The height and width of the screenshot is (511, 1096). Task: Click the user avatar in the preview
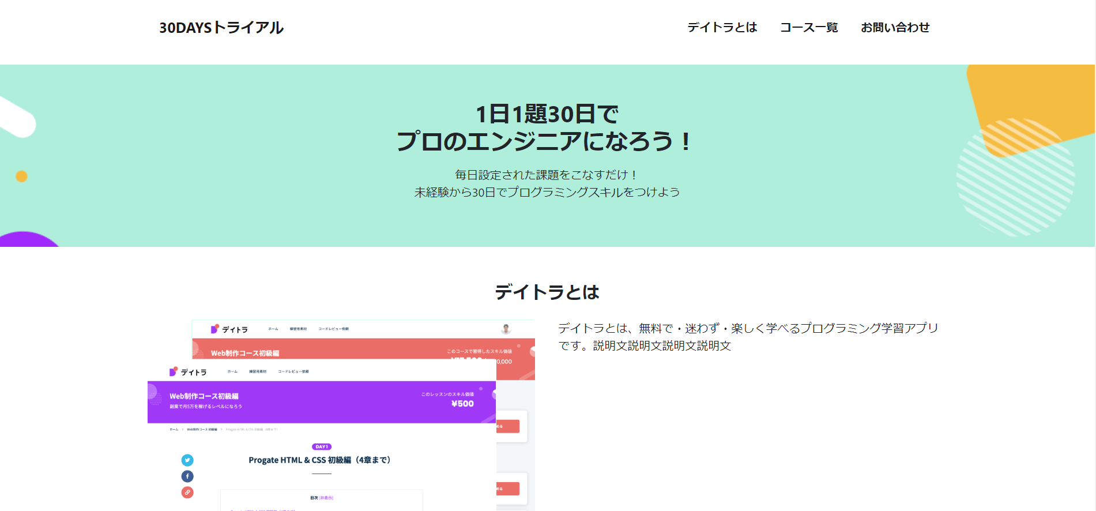[506, 329]
